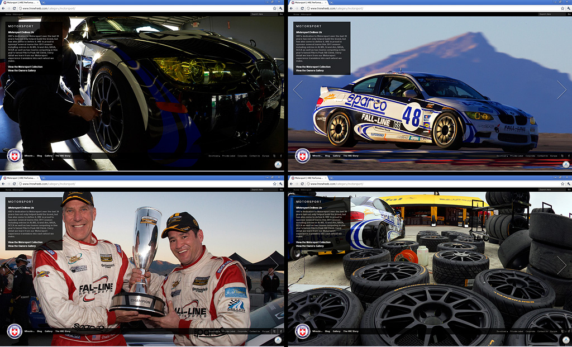Reload the Sparco #48 car window page

coord(302,8)
